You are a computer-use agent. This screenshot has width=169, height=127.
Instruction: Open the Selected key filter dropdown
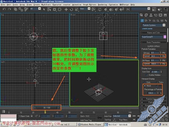coord(122,116)
